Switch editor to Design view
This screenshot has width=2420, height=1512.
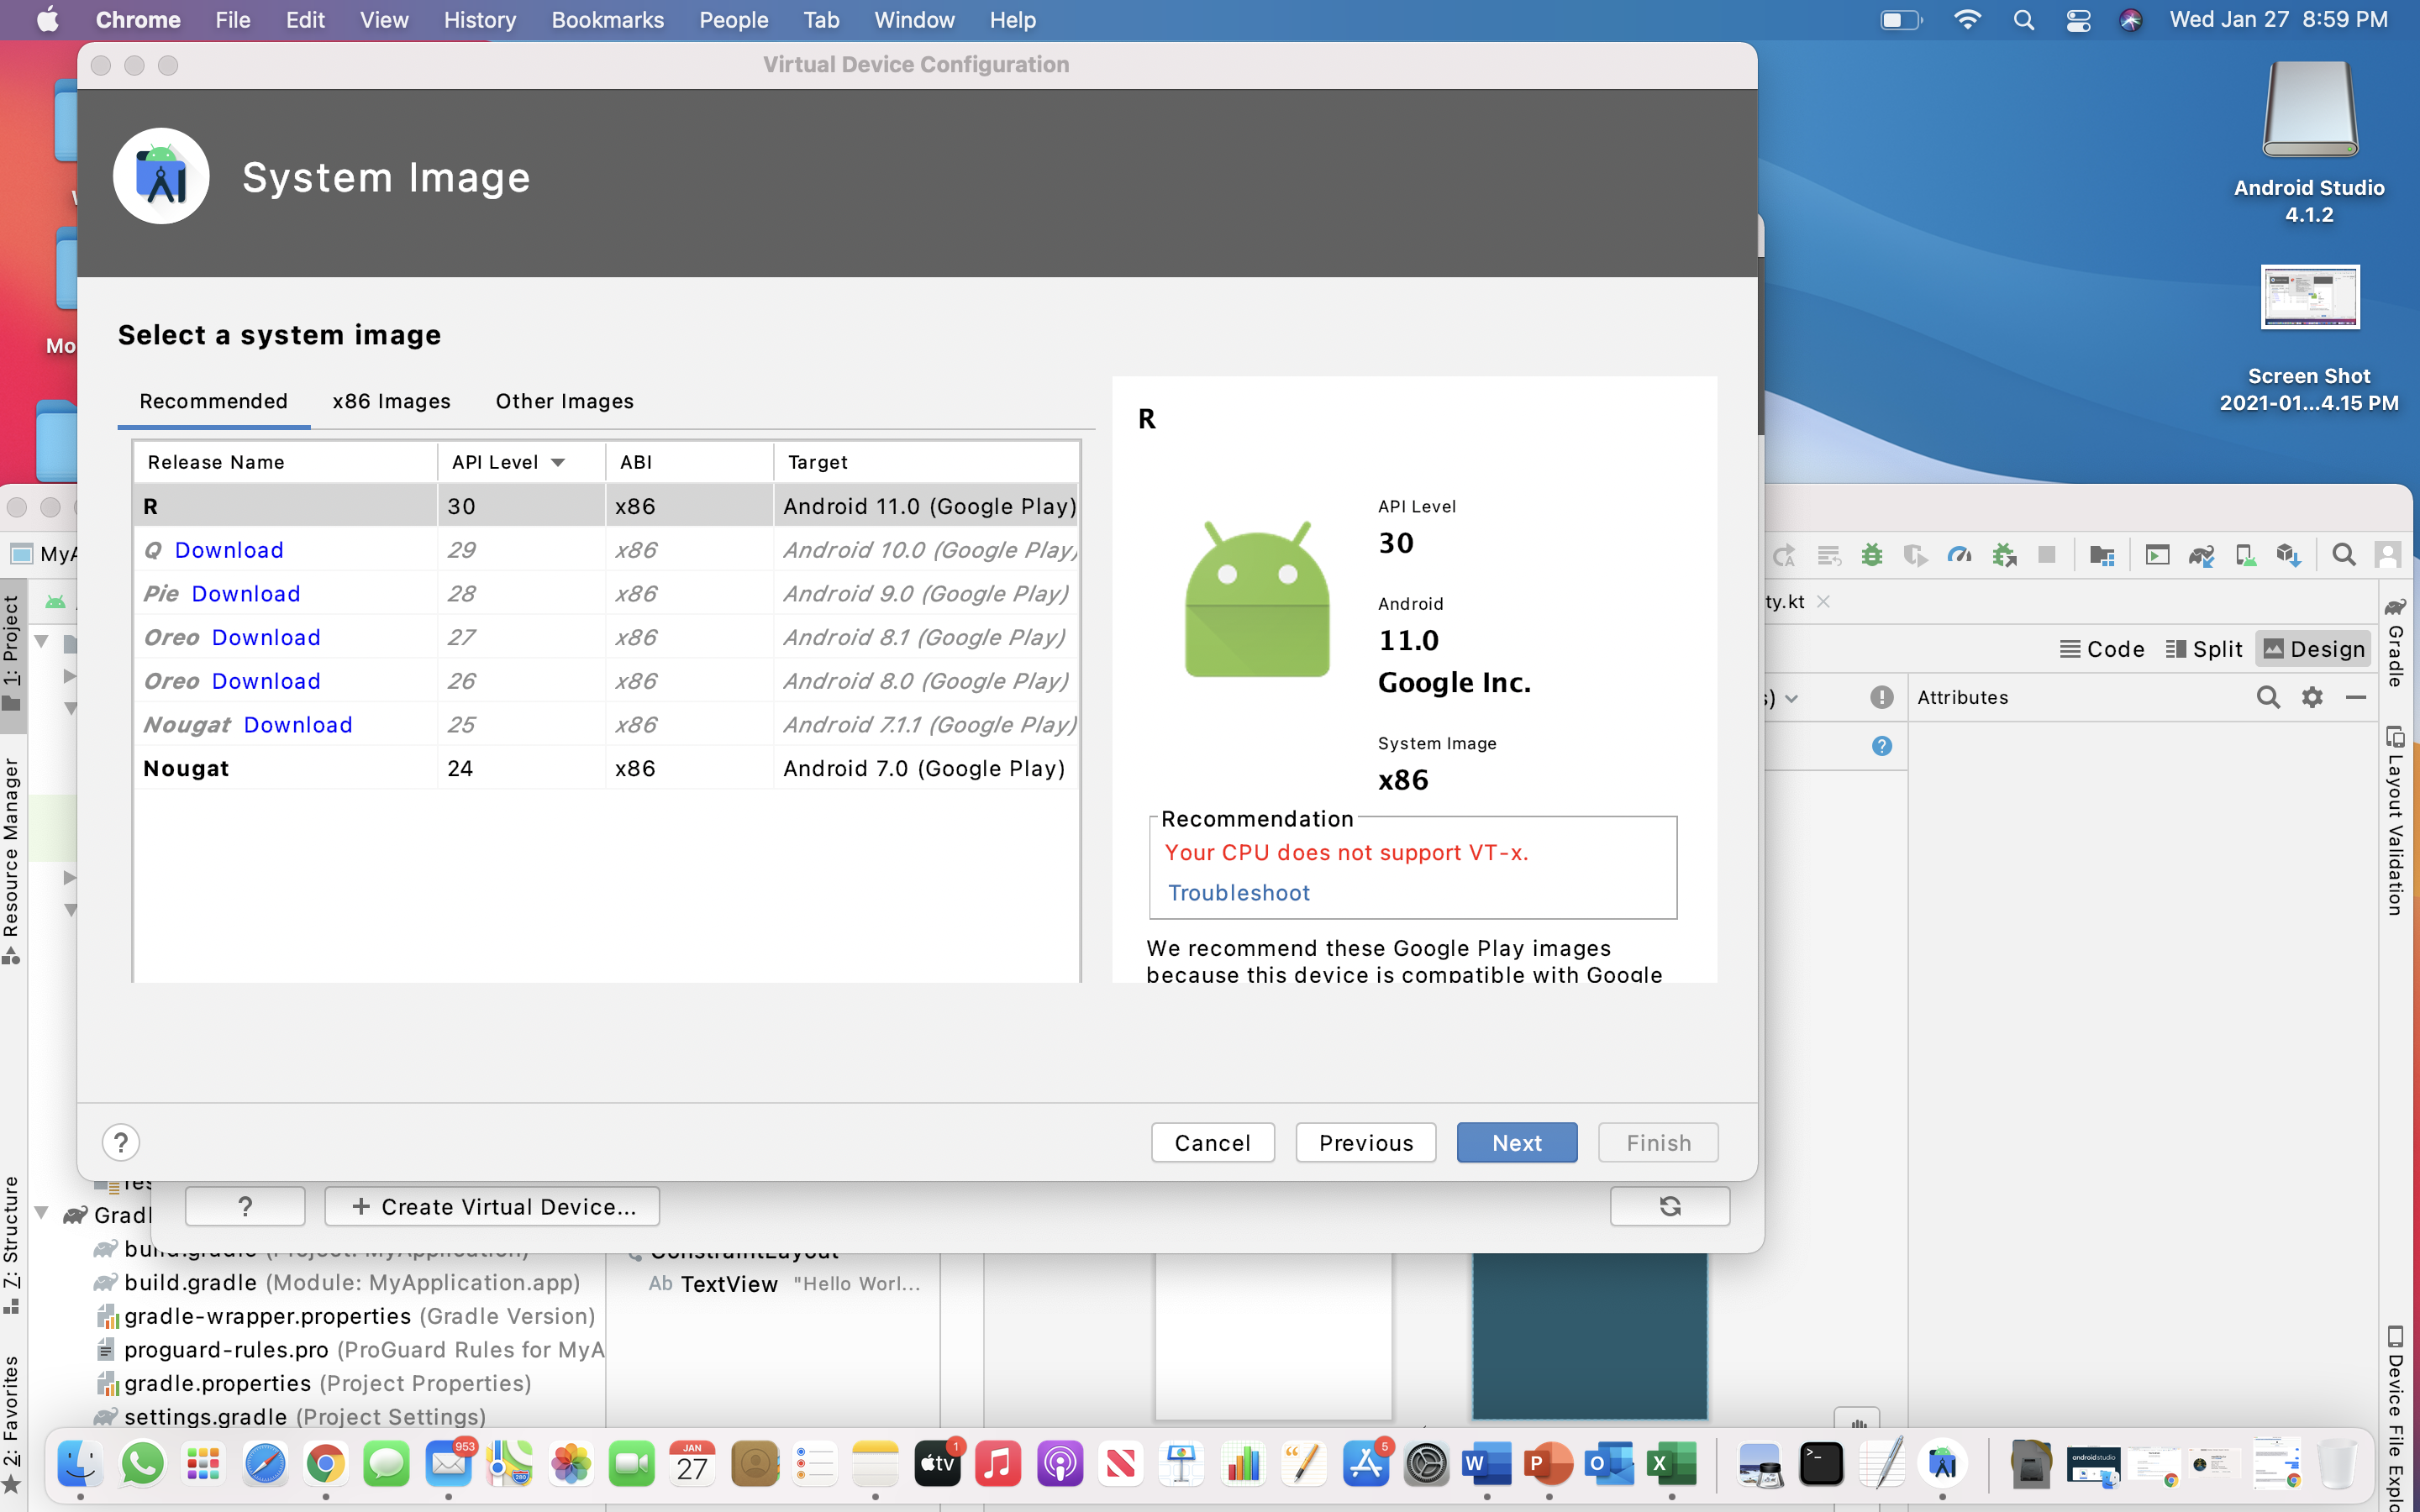pos(2314,649)
